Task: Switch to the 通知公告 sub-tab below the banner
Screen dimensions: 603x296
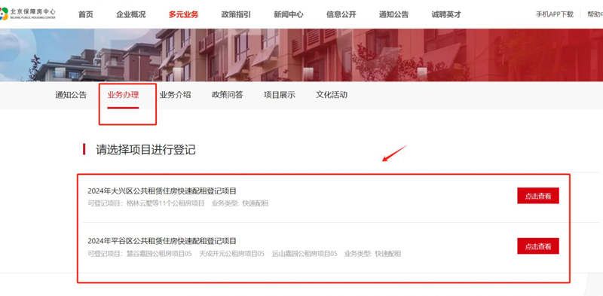Action: click(71, 95)
